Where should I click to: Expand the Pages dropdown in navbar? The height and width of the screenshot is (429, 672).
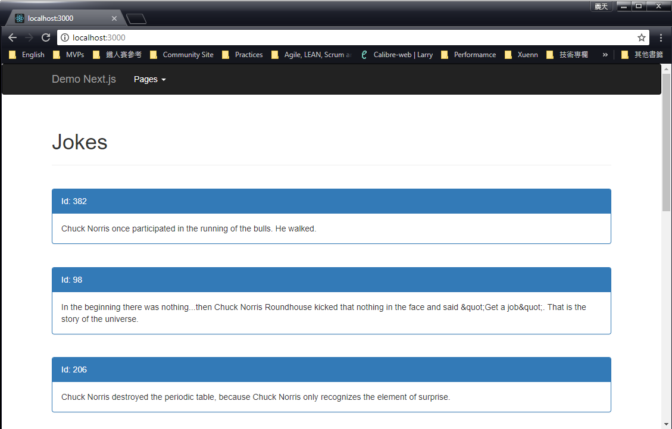(x=149, y=79)
